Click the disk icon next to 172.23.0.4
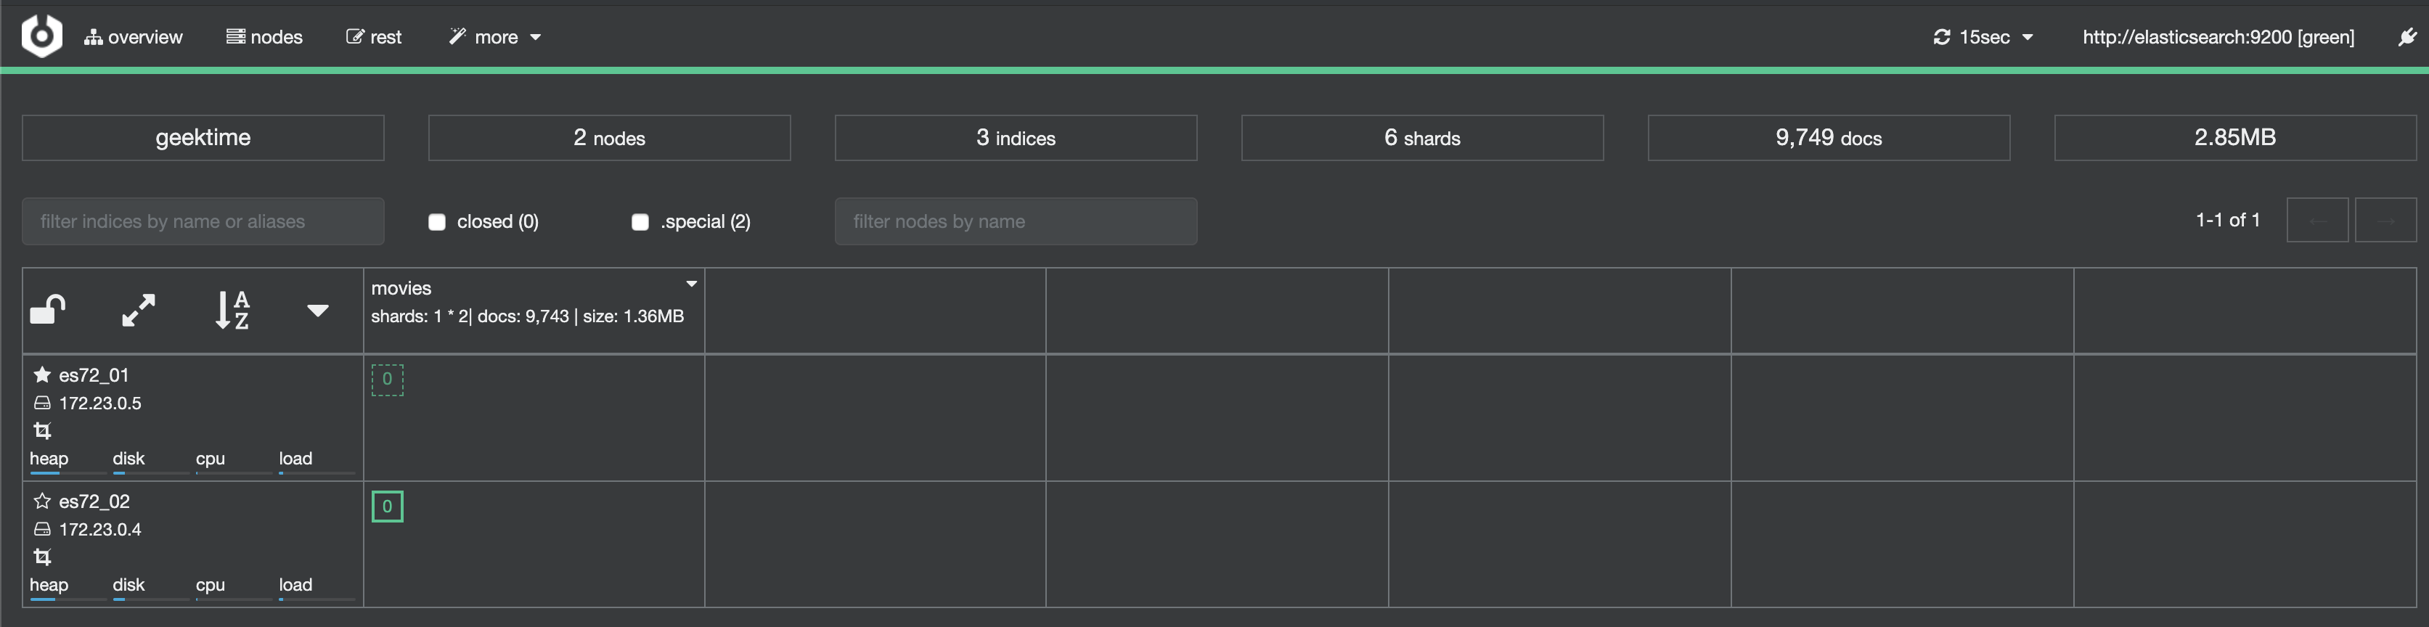The width and height of the screenshot is (2429, 627). click(41, 529)
